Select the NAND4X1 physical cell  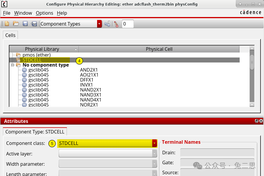91,100
